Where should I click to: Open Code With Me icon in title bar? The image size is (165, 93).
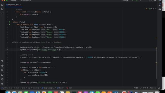click(151, 1)
